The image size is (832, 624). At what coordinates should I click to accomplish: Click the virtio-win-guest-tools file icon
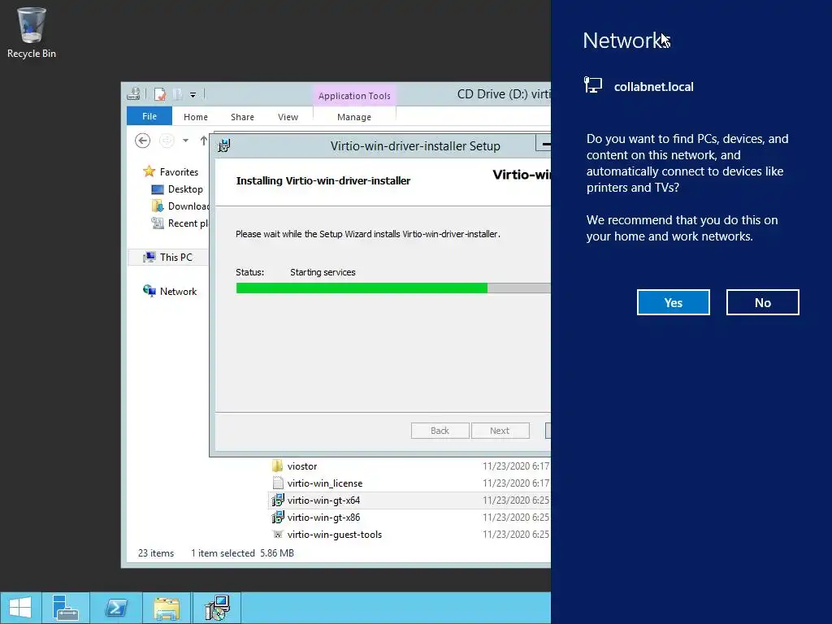278,535
